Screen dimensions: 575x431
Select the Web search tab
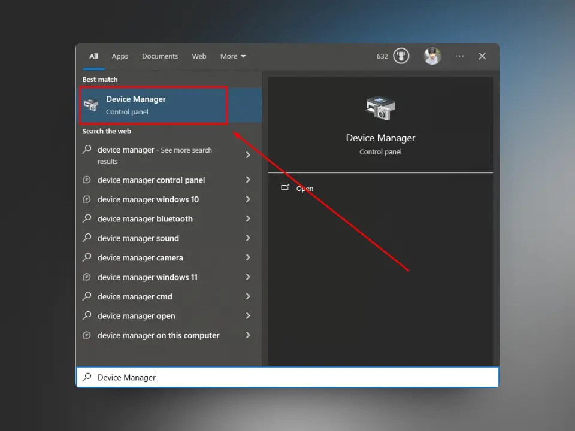point(199,56)
